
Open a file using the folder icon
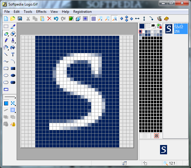[x=13, y=19]
